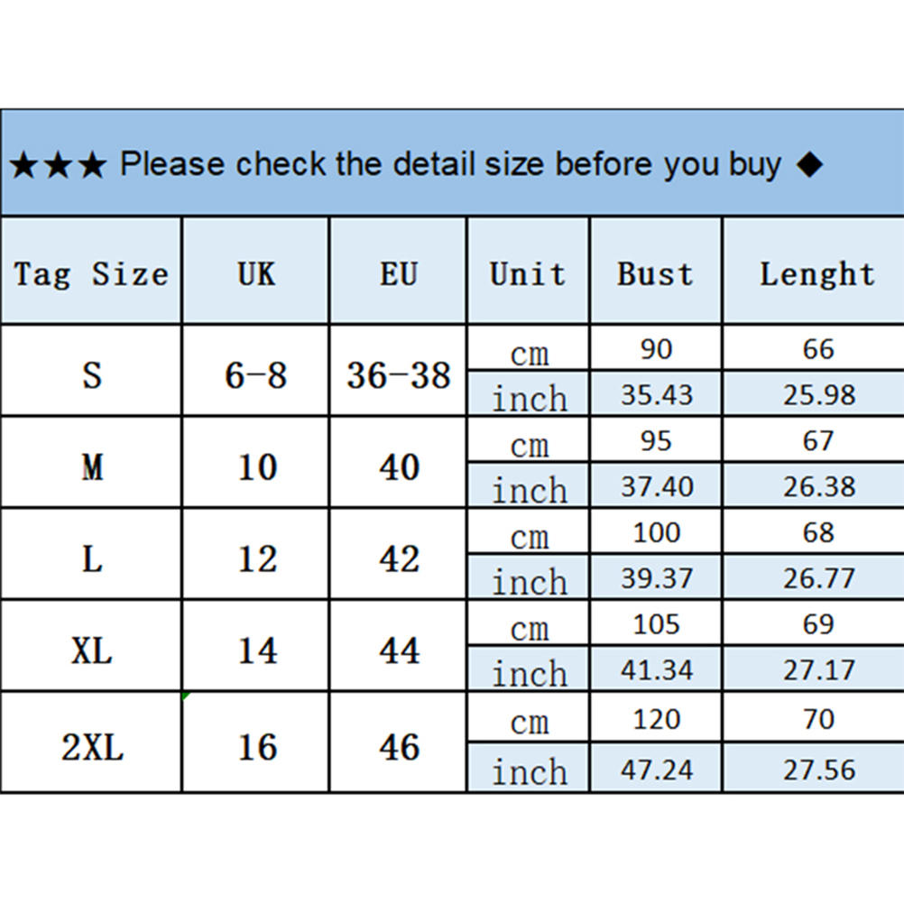Select the EU size 46 cell
The image size is (904, 904).
point(399,747)
